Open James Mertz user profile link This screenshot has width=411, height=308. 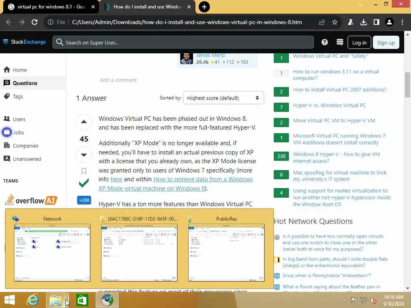point(210,55)
